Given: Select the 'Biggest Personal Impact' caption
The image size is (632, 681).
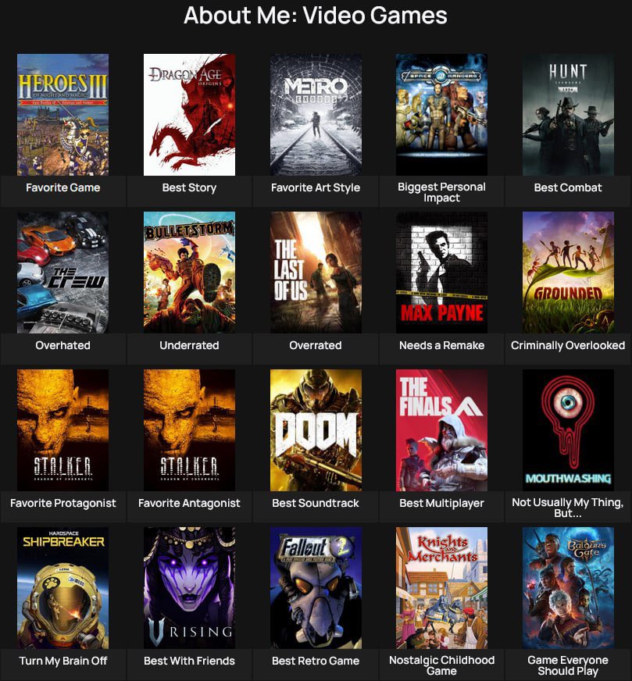Looking at the screenshot, I should [441, 192].
